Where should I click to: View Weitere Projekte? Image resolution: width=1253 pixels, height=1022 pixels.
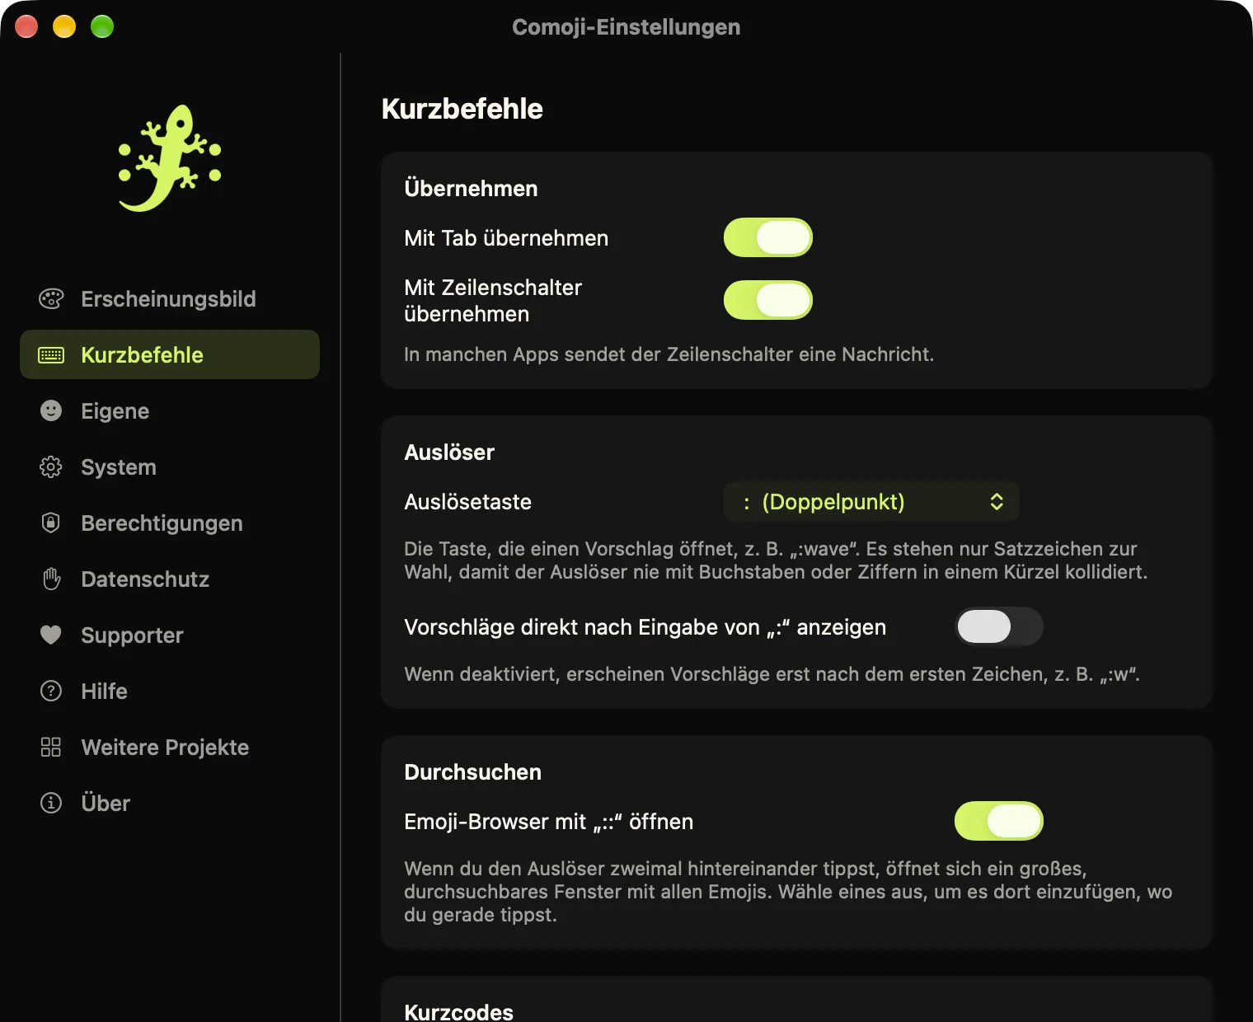point(170,747)
